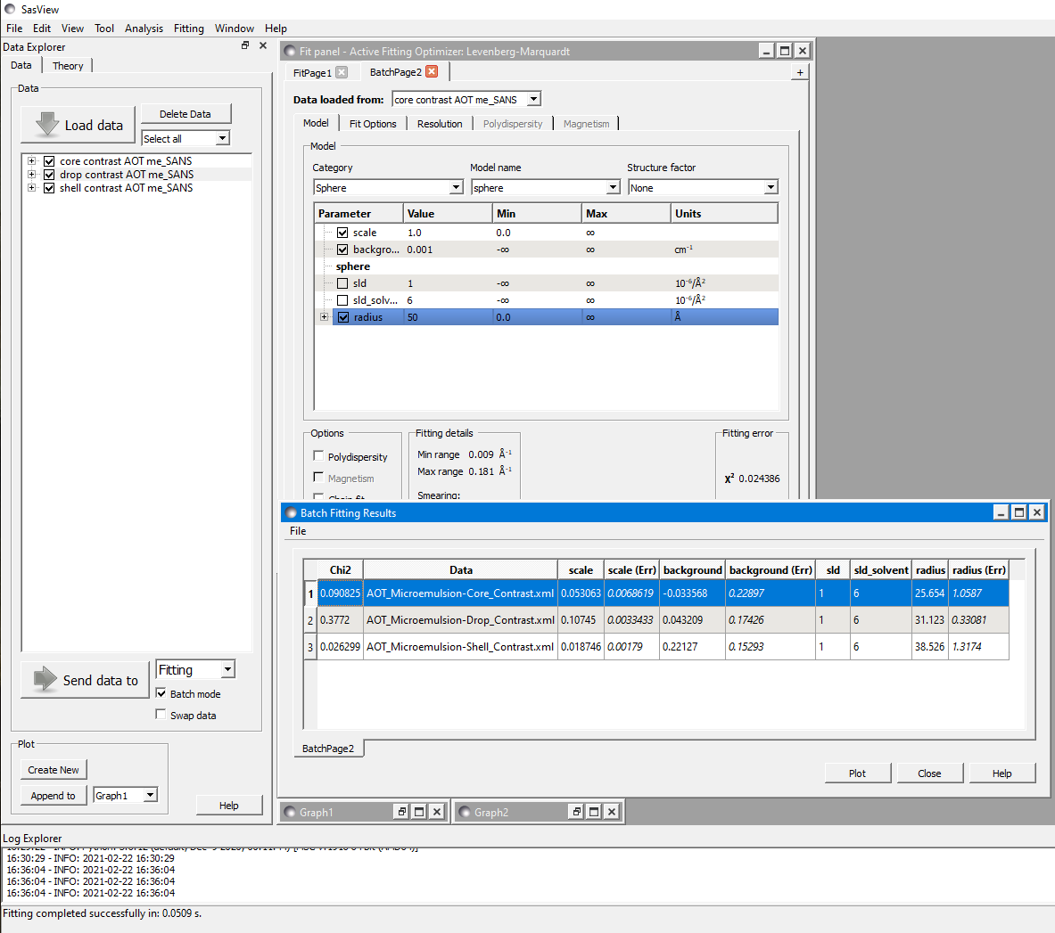The image size is (1055, 933).
Task: Undock the Graph1 panel using its float icon
Action: (x=400, y=811)
